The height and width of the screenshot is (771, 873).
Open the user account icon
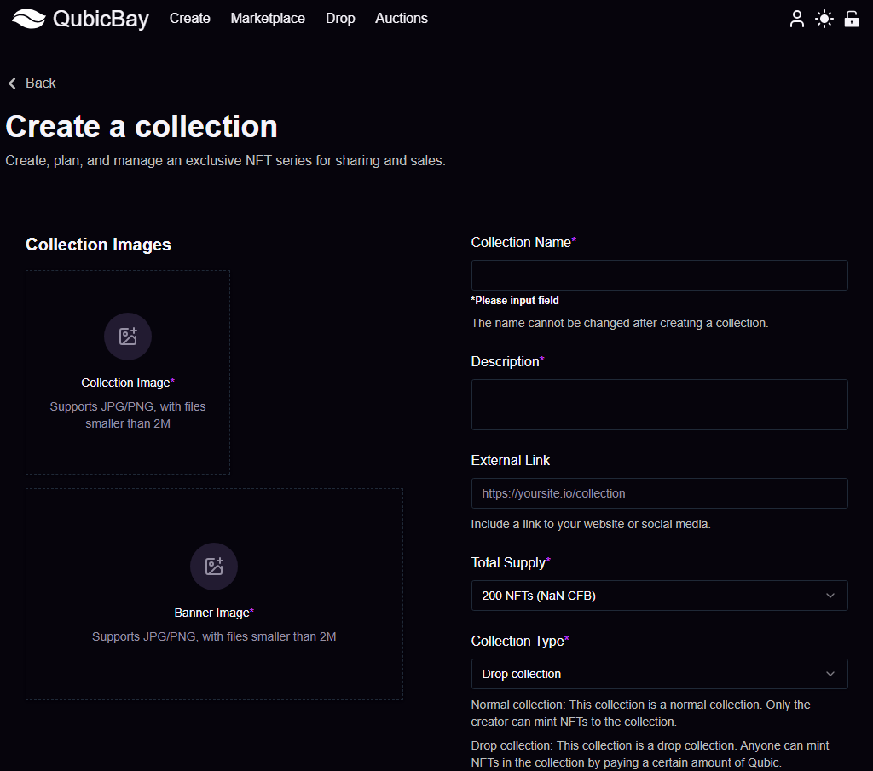pyautogui.click(x=796, y=18)
